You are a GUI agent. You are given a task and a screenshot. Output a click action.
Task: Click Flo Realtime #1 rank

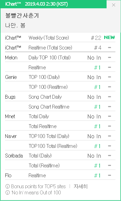tap(97, 176)
